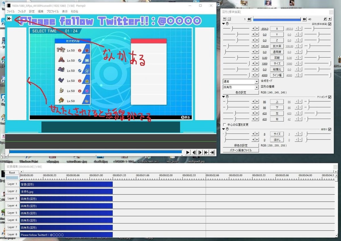Click the blue frame range bar in the settings dialog
The height and width of the screenshot is (241, 341).
pos(277,19)
